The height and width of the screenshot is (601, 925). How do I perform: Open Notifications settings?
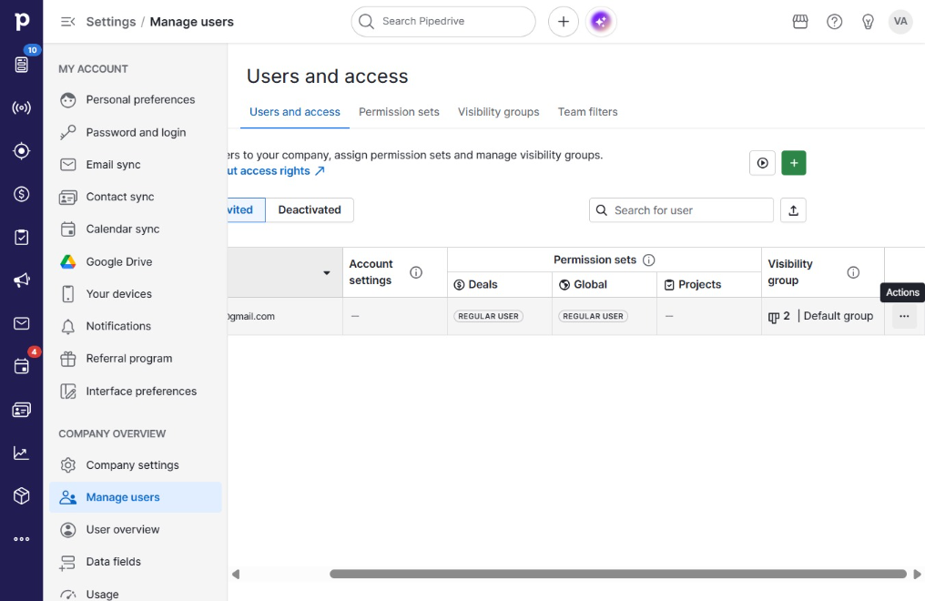point(136,326)
